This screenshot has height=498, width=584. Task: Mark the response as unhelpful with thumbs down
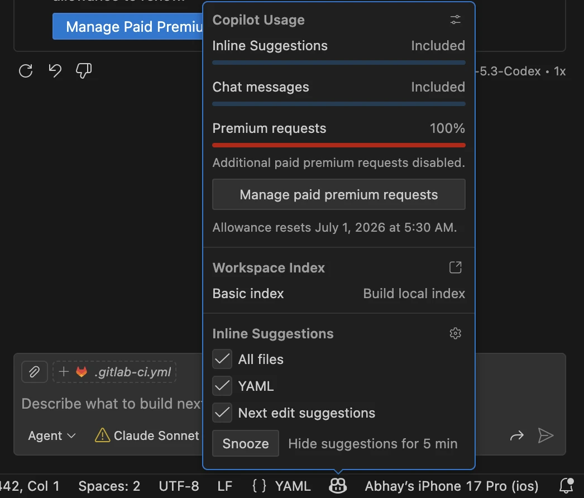point(84,71)
